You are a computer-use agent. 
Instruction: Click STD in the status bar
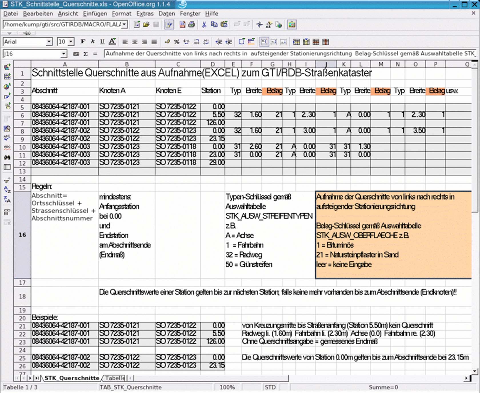click(269, 387)
